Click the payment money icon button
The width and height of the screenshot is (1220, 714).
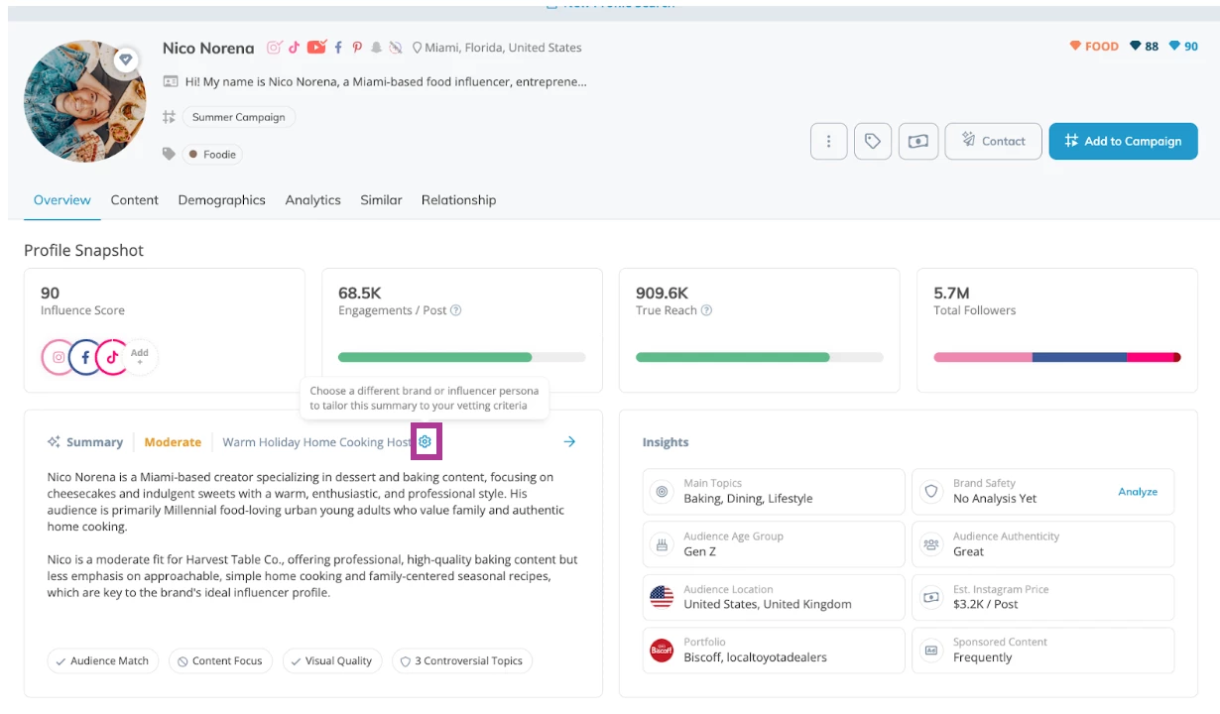[x=918, y=141]
